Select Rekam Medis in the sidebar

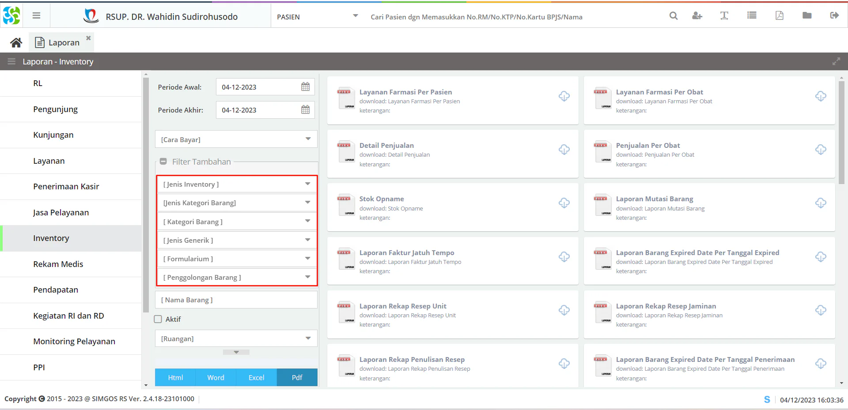[58, 264]
